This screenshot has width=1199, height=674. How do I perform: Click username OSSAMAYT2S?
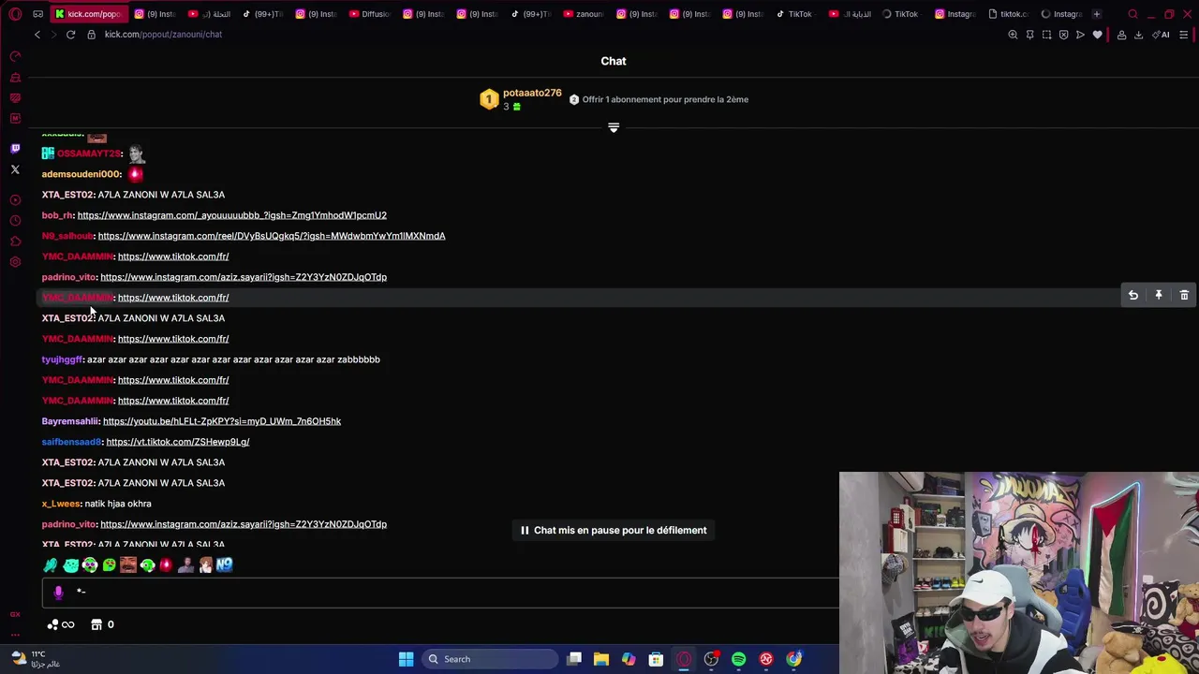[89, 154]
